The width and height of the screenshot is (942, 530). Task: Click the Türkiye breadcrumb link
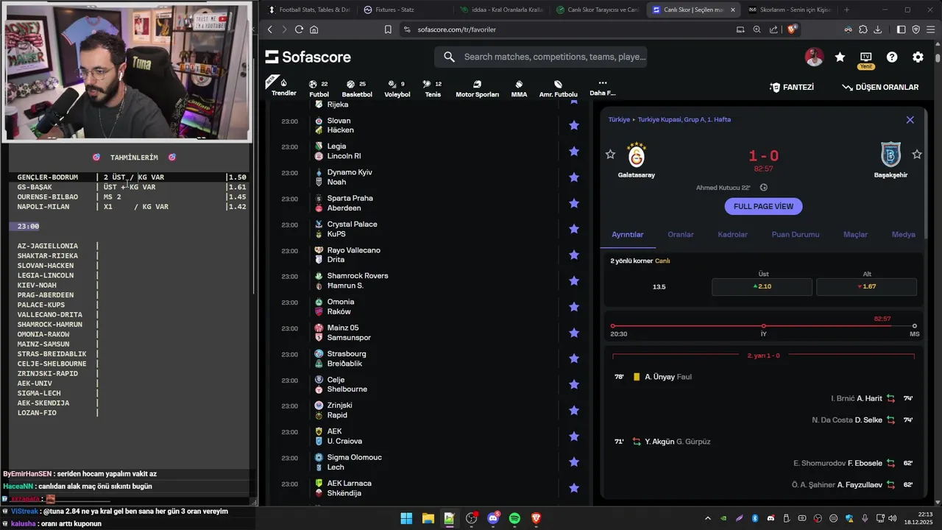click(x=619, y=119)
